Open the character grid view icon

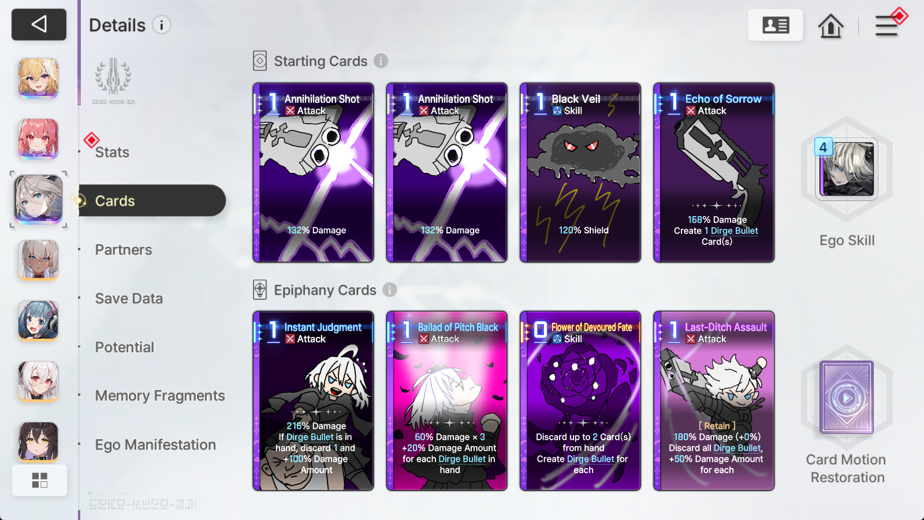click(x=39, y=480)
